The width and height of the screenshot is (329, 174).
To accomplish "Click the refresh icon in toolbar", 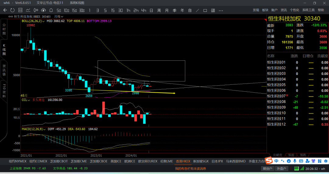I will pyautogui.click(x=12, y=10).
